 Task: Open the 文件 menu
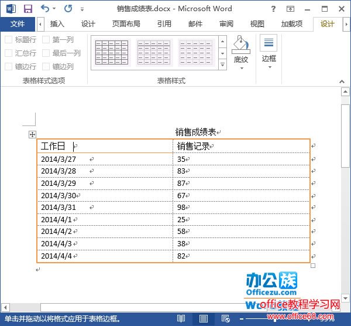[x=18, y=24]
